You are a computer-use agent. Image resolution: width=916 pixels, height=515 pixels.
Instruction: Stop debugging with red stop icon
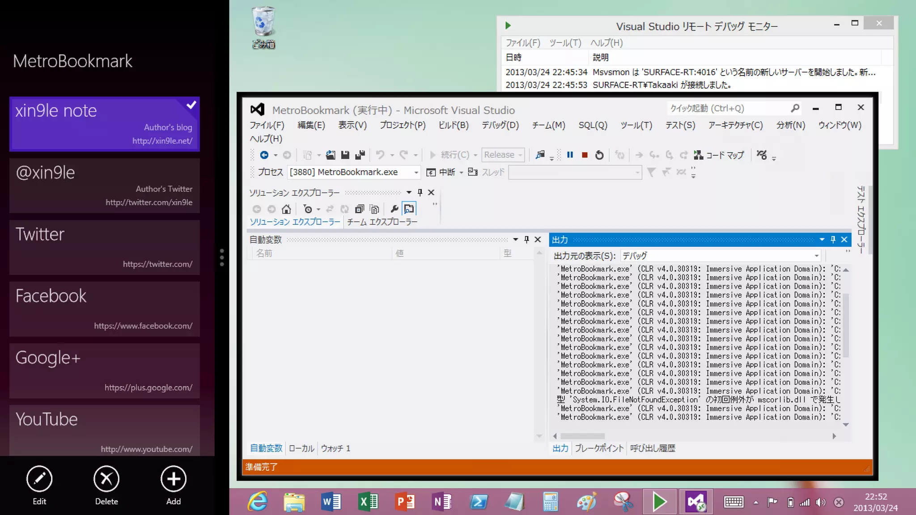(x=585, y=155)
